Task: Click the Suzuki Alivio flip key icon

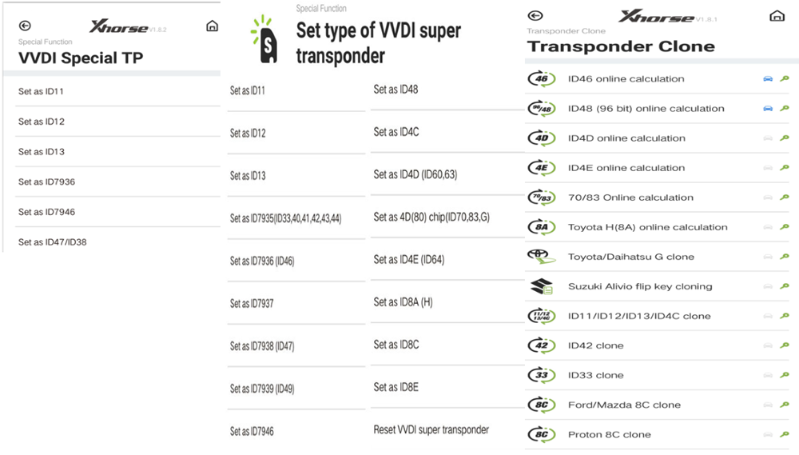Action: 541,286
